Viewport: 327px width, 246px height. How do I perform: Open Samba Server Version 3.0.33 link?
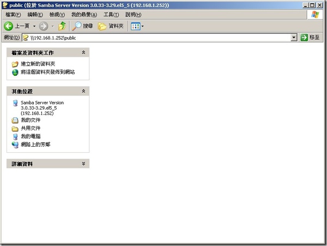coord(42,108)
